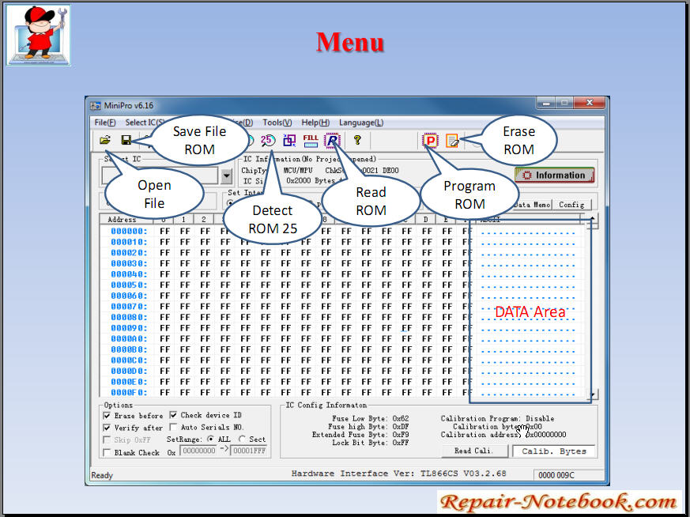
Task: Click address row 000080:
Action: tap(129, 317)
